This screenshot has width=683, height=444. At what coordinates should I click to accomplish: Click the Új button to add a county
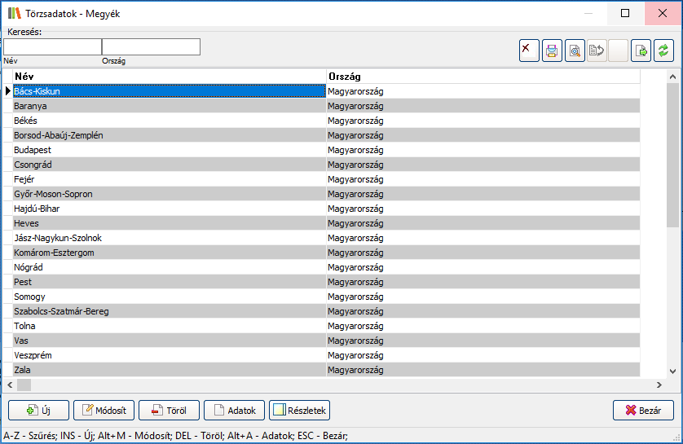[x=38, y=411]
